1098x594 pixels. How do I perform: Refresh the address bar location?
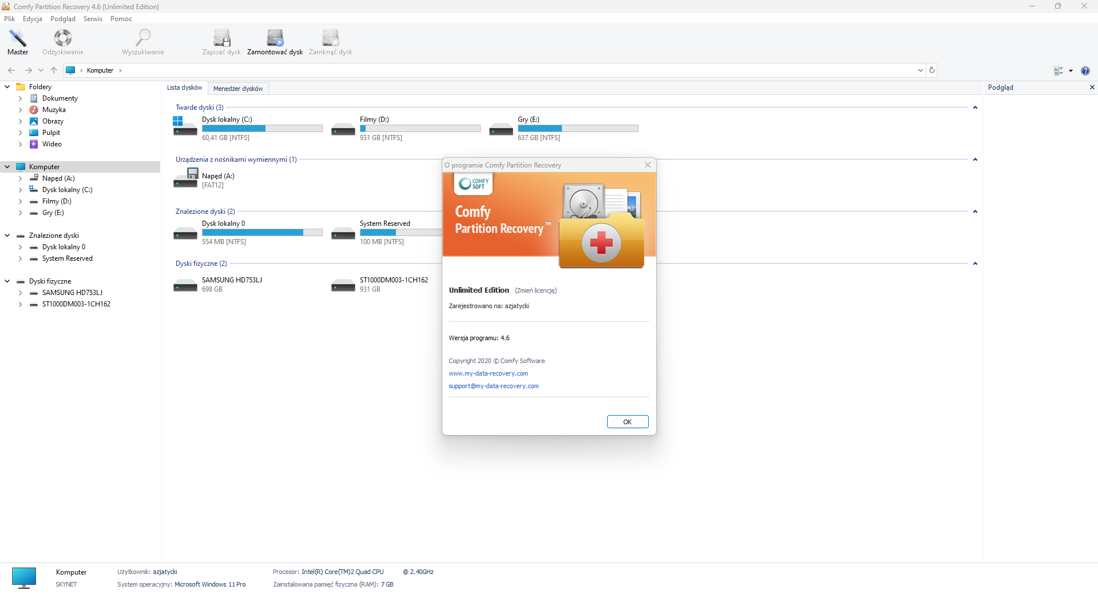pos(932,70)
